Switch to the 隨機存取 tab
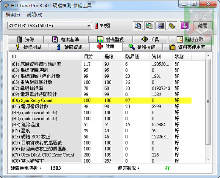 click(x=190, y=39)
